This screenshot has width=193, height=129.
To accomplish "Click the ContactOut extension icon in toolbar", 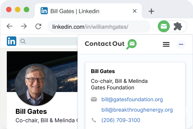I will coord(164,27).
